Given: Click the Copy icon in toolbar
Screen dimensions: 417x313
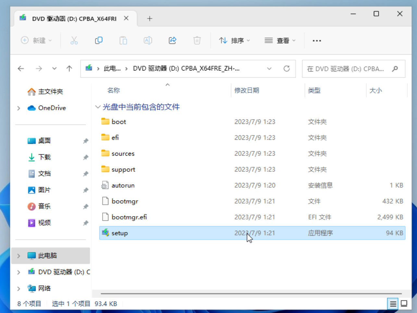Looking at the screenshot, I should coord(99,41).
